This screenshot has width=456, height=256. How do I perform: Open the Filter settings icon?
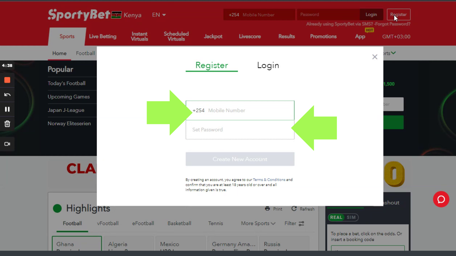pyautogui.click(x=301, y=223)
